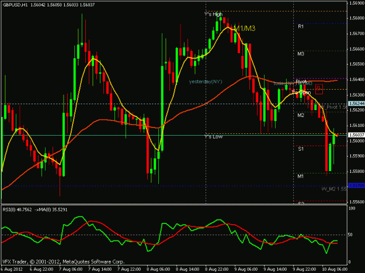Click the 1.56100 price axis label

[x=357, y=126]
